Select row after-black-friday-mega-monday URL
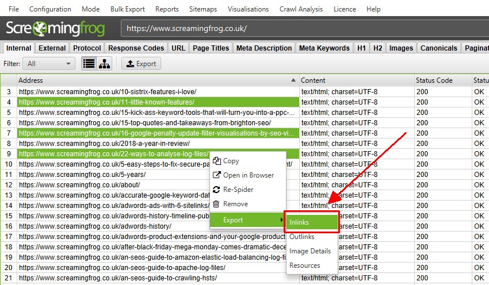 pos(151,247)
